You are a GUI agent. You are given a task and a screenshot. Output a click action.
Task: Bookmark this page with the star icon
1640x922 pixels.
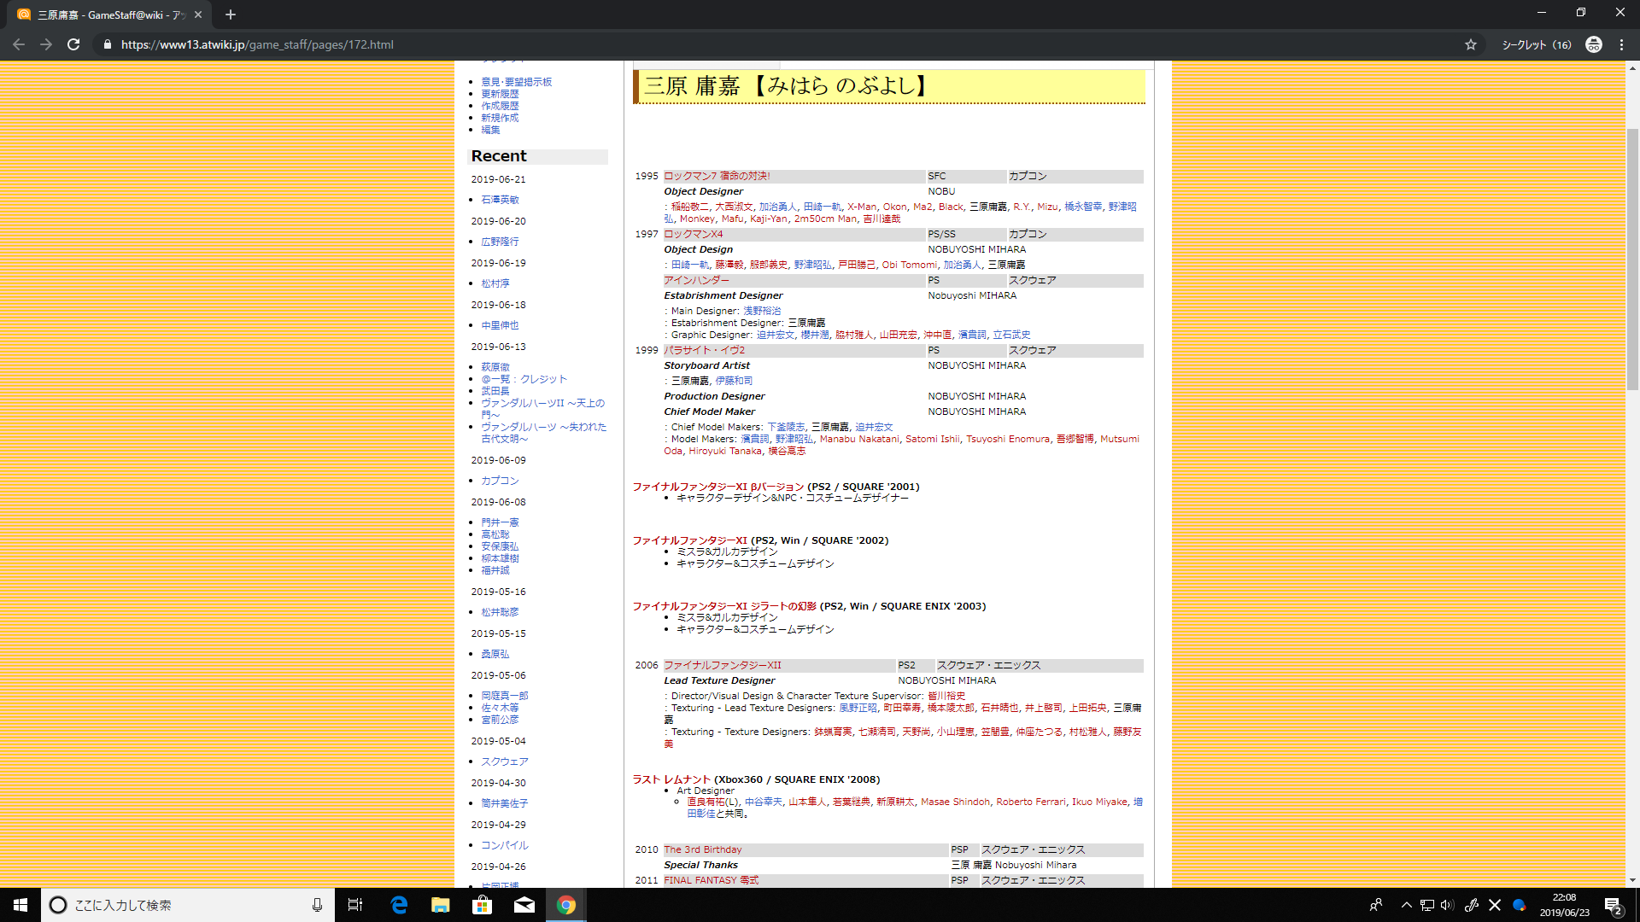tap(1471, 44)
